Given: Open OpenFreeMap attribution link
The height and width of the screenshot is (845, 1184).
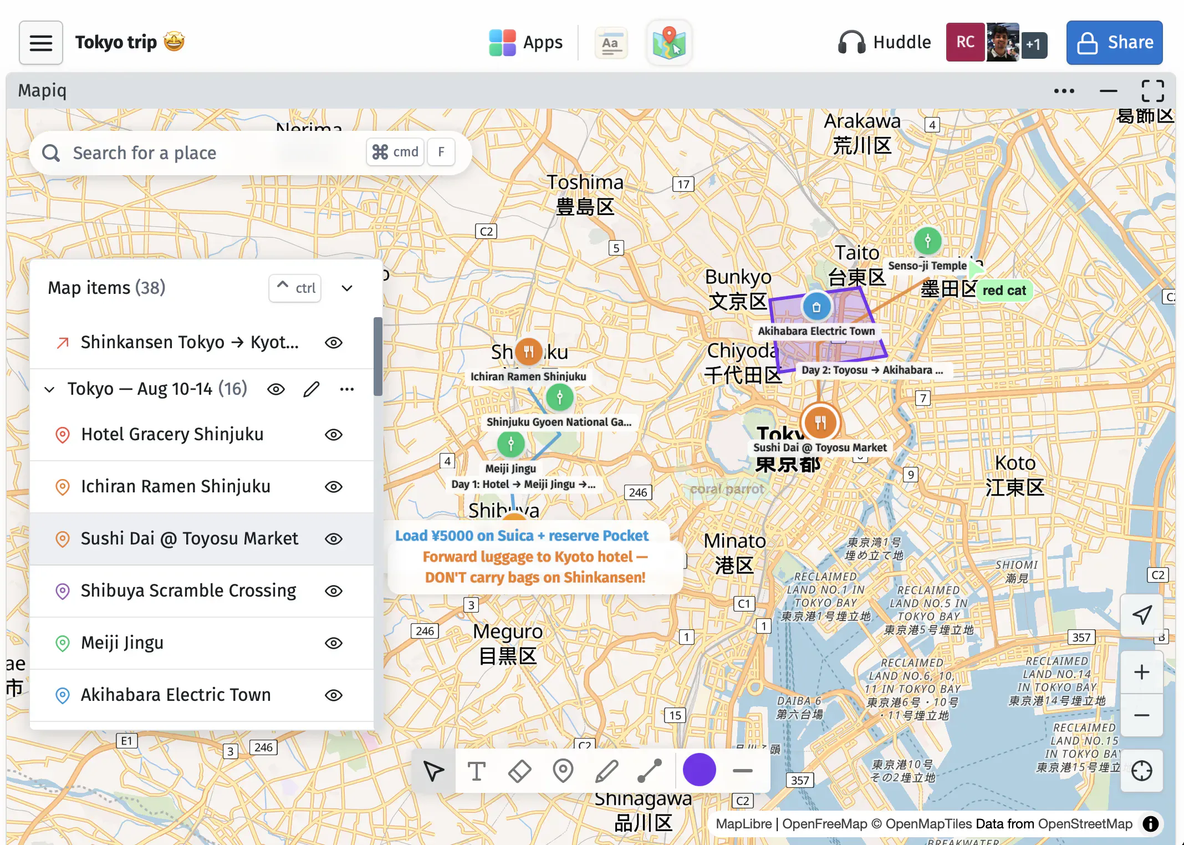Looking at the screenshot, I should click(x=824, y=824).
